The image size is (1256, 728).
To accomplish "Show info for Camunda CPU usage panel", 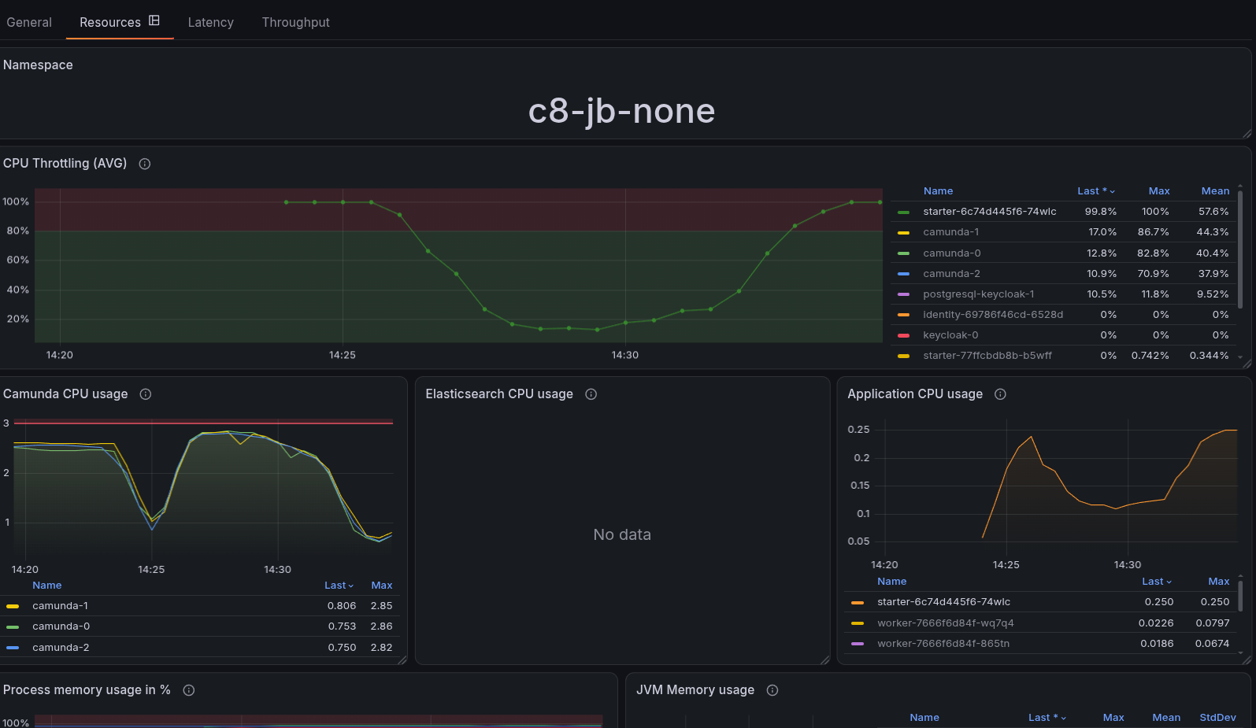I will pos(146,394).
